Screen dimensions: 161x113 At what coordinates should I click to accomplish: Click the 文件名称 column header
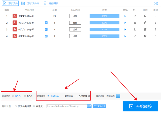pyautogui.click(x=29, y=10)
